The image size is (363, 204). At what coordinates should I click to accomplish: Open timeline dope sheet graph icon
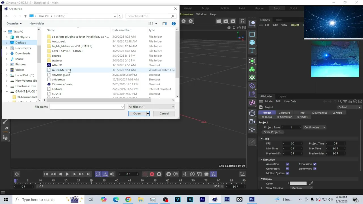pos(242,174)
